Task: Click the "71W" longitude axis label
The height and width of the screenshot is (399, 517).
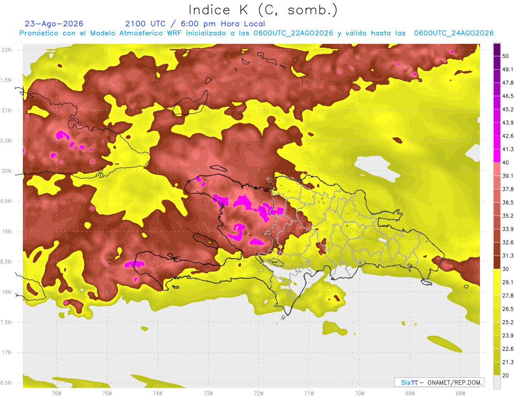Action: [x=309, y=393]
